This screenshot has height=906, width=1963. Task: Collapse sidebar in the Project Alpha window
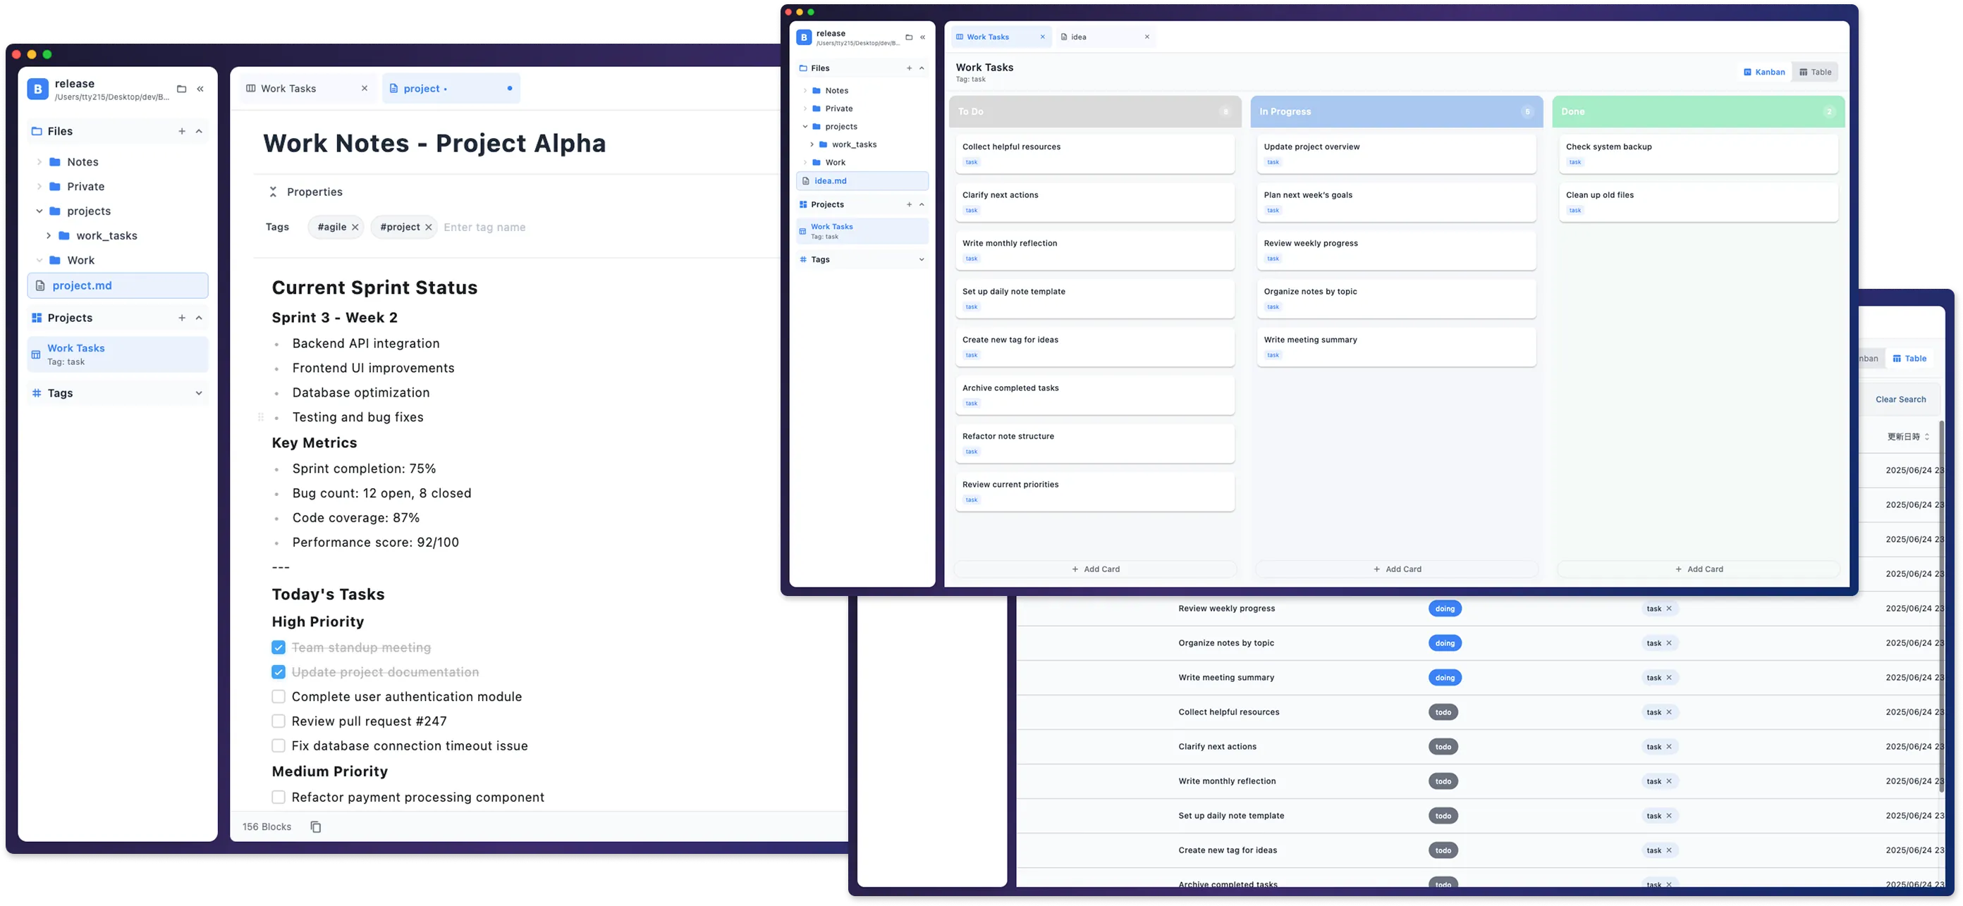[200, 89]
